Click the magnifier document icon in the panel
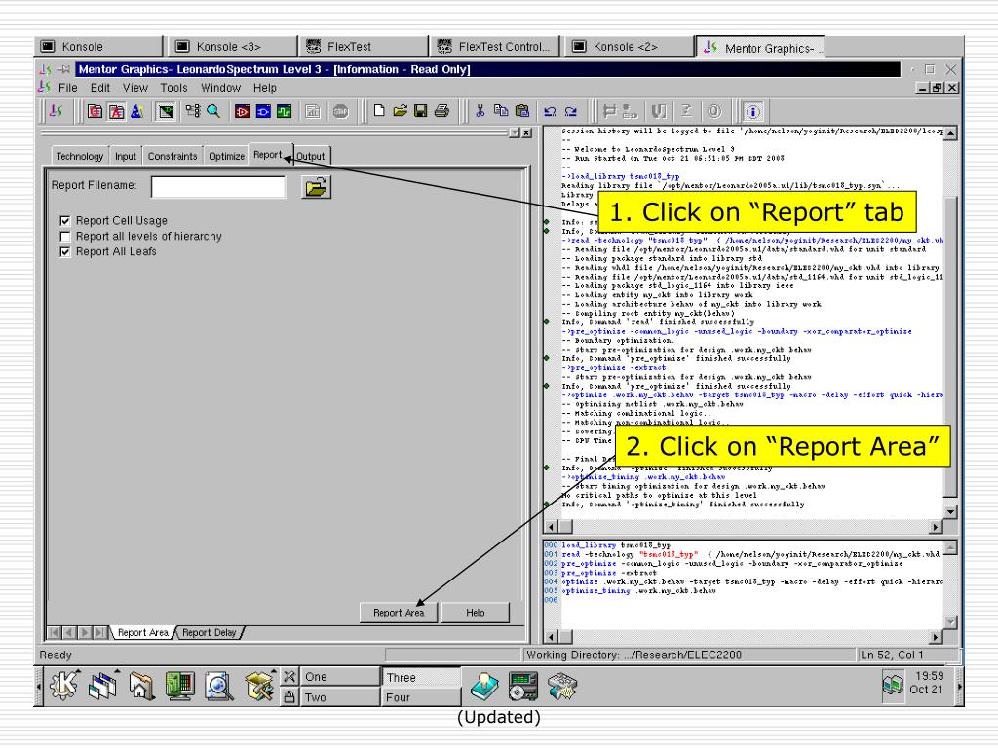The height and width of the screenshot is (748, 998). click(219, 687)
